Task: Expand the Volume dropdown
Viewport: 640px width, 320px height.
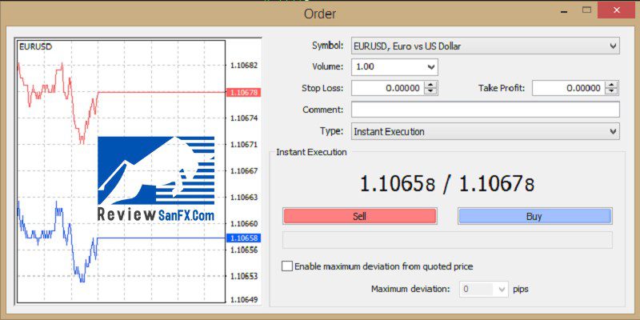Action: click(x=431, y=67)
